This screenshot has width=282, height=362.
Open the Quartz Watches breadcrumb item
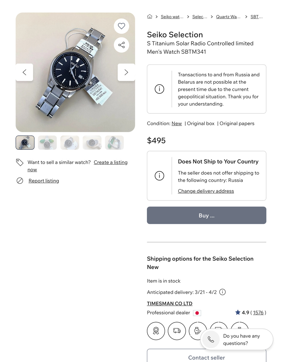pyautogui.click(x=228, y=17)
